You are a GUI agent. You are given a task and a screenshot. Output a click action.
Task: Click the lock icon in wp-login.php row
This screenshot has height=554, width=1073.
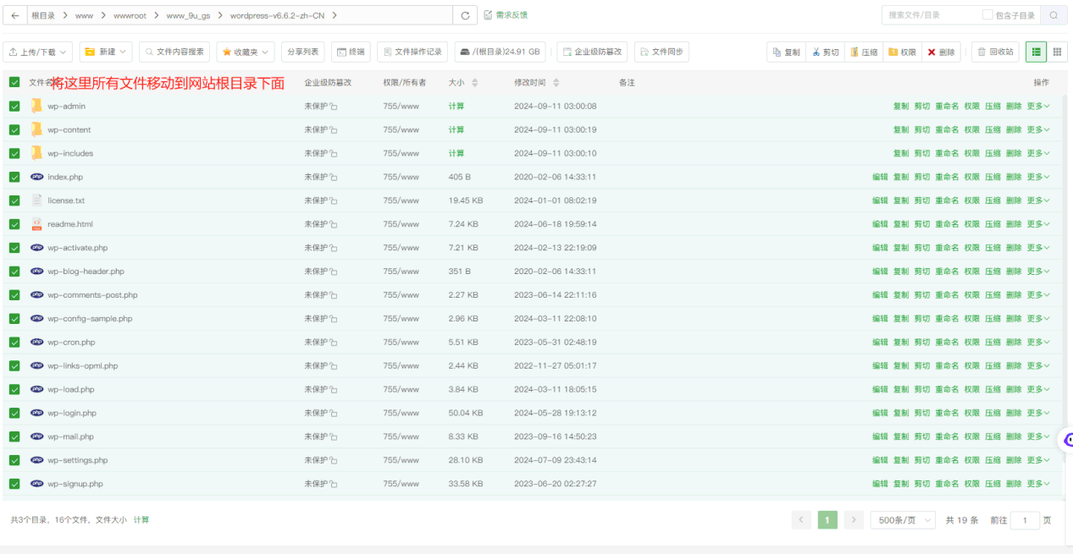coord(334,414)
